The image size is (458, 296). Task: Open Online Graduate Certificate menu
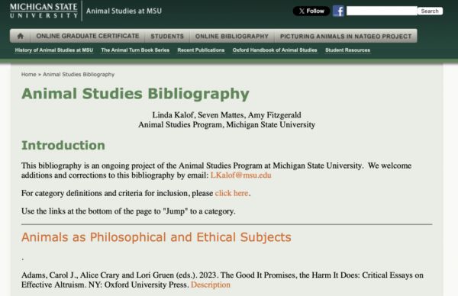tap(88, 36)
